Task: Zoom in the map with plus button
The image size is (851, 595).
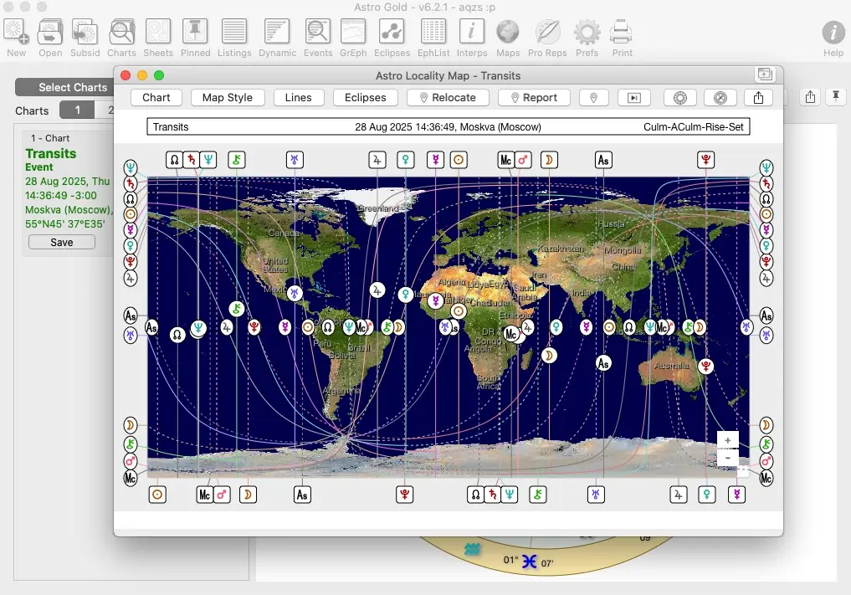Action: 728,440
